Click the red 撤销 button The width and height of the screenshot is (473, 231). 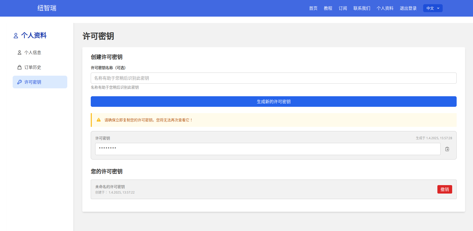[445, 189]
